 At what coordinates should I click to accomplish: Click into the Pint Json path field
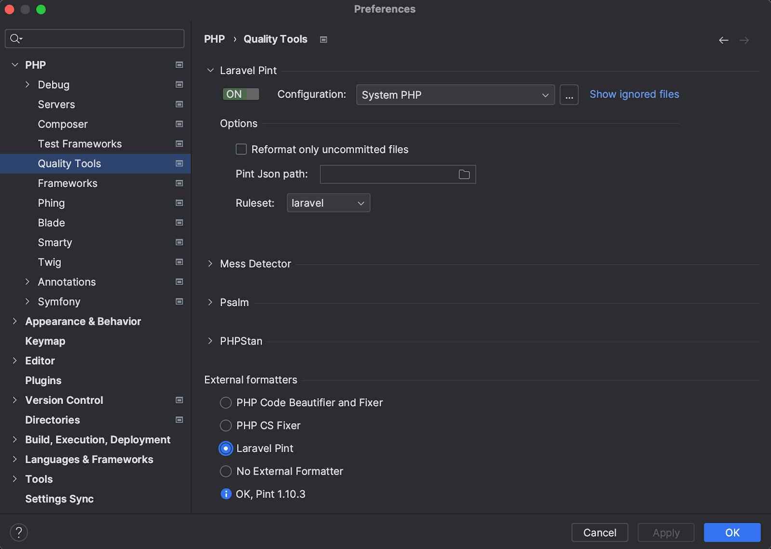click(x=388, y=174)
